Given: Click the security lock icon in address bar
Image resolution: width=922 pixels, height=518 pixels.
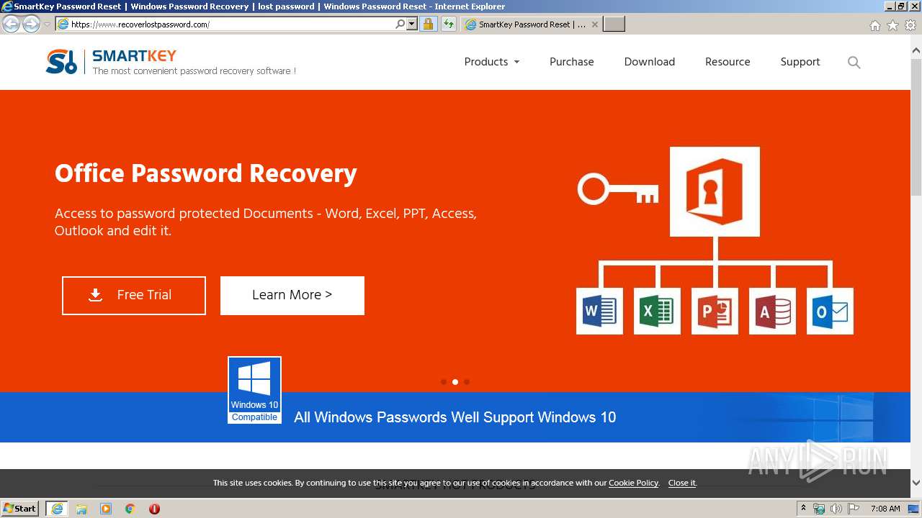Looking at the screenshot, I should [x=428, y=24].
